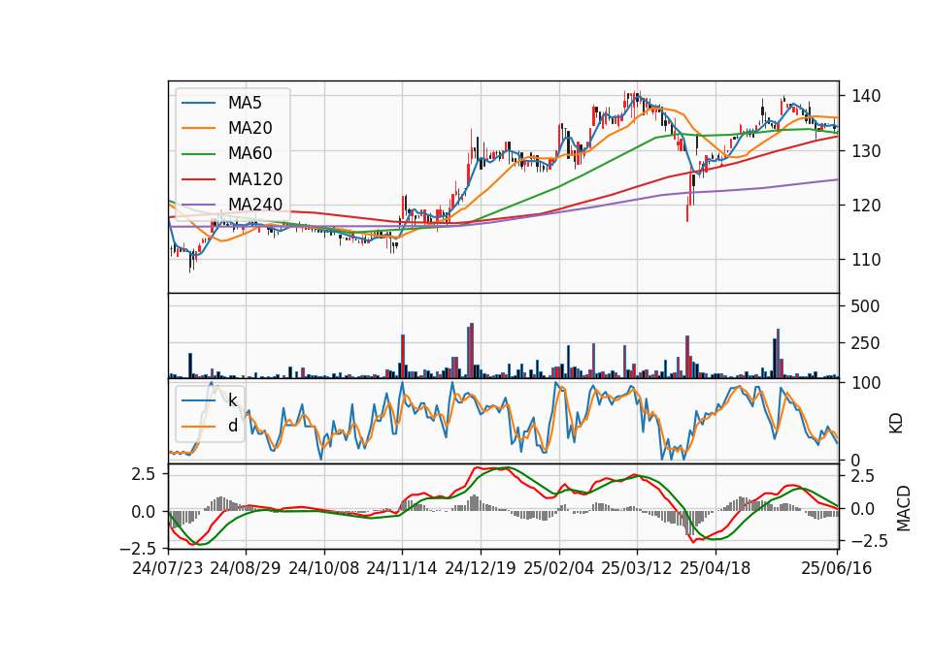Image resolution: width=932 pixels, height=669 pixels.
Task: Click the 25/06/16 date label
Action: [836, 568]
